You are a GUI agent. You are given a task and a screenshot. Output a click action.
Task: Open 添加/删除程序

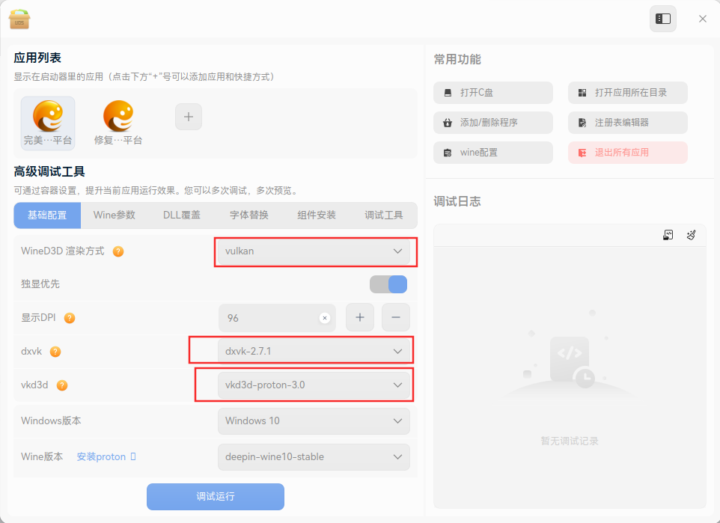(493, 123)
